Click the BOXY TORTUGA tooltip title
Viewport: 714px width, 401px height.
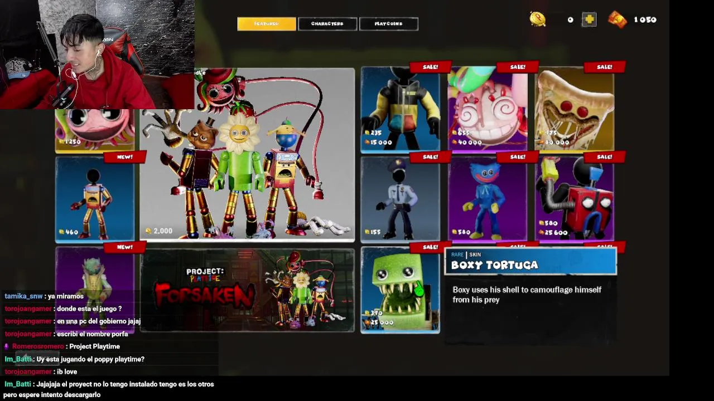494,265
